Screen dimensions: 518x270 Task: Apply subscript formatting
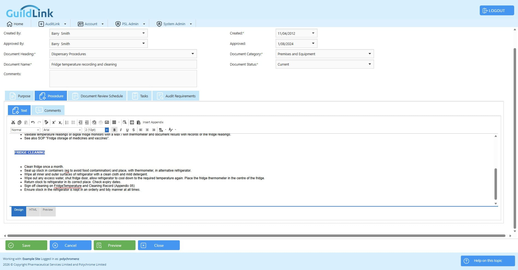[60, 122]
